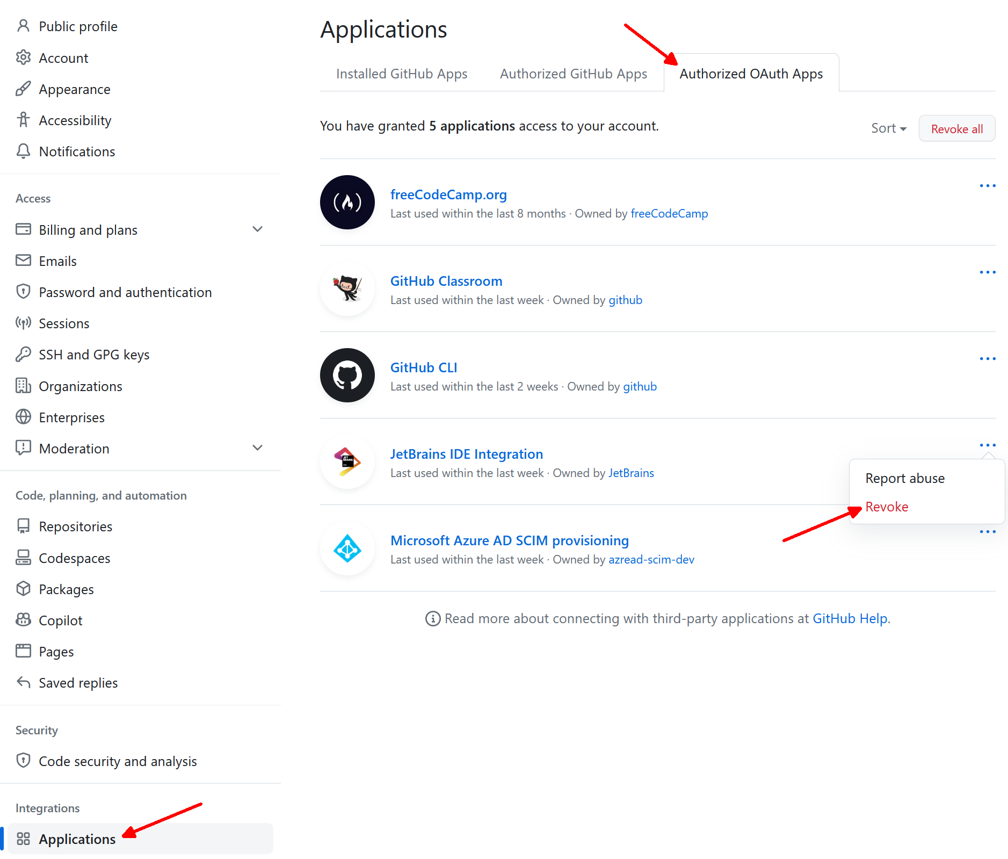This screenshot has height=859, width=1008.
Task: Click the Password and authentication shield icon
Action: point(23,292)
